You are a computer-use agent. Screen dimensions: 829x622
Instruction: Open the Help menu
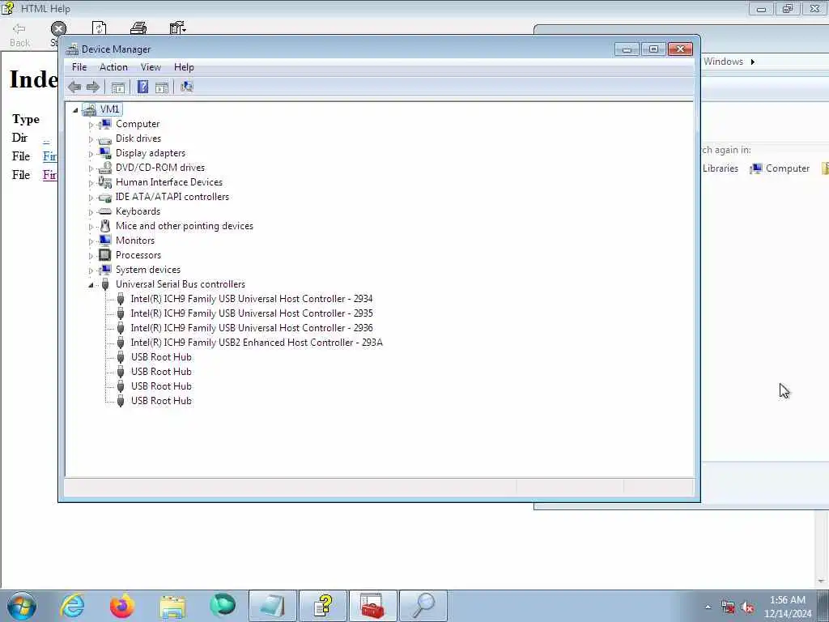184,67
